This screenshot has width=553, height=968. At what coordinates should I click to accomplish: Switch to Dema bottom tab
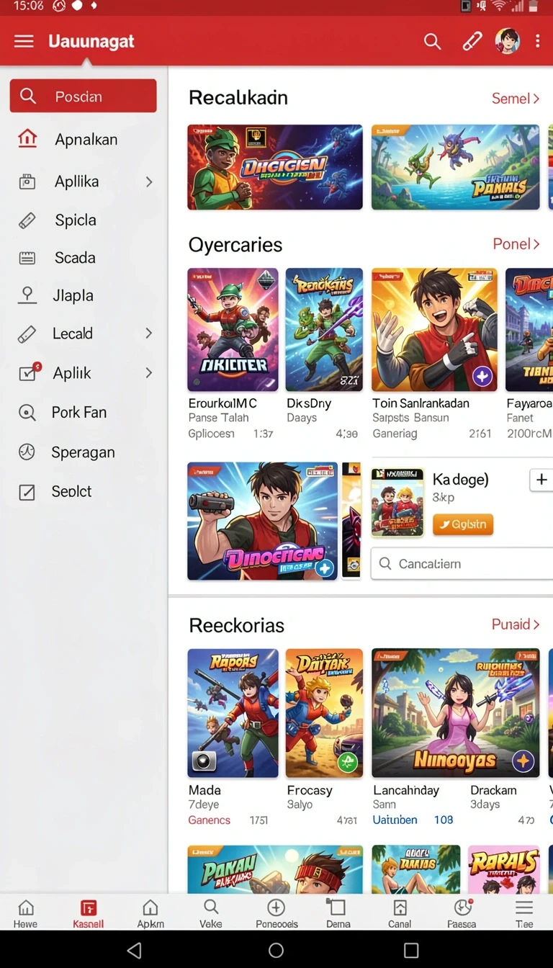338,913
